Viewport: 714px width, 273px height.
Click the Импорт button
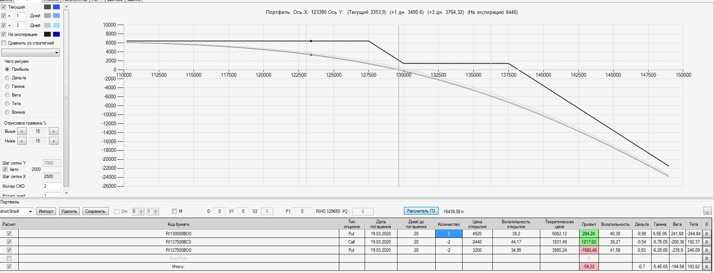coord(46,211)
